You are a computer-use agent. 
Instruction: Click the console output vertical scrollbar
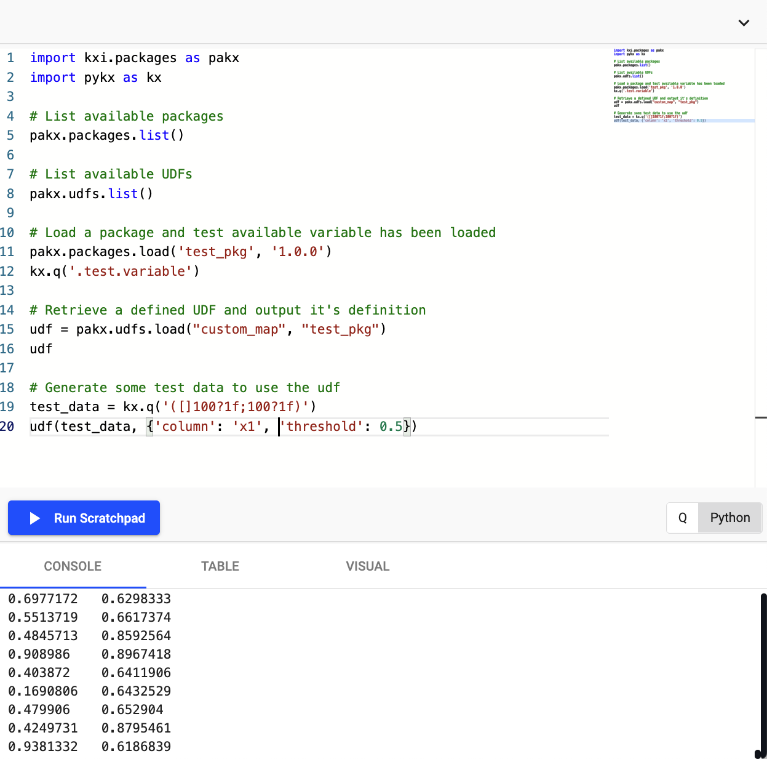(x=763, y=674)
